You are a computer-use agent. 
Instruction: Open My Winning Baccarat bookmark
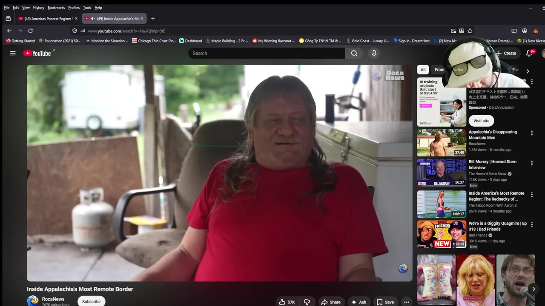[x=274, y=41]
